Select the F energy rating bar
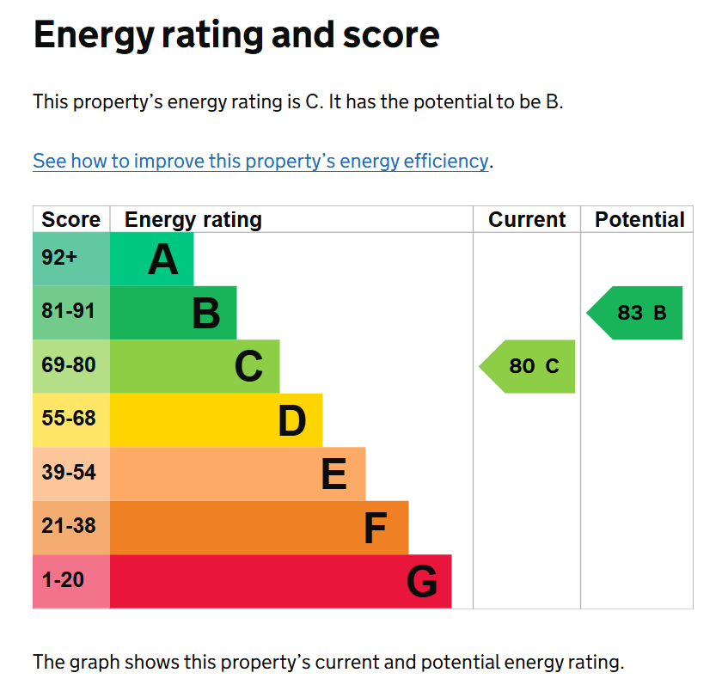The image size is (728, 685). [x=260, y=528]
